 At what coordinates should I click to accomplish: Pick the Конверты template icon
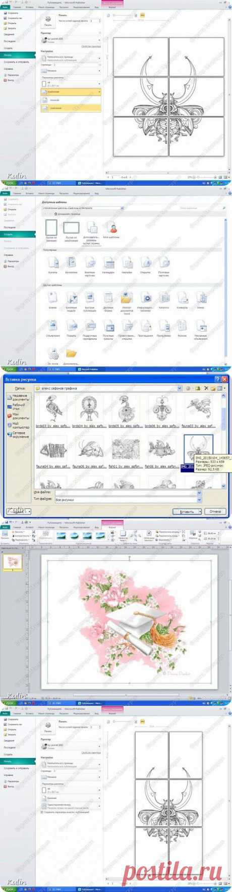pyautogui.click(x=182, y=299)
